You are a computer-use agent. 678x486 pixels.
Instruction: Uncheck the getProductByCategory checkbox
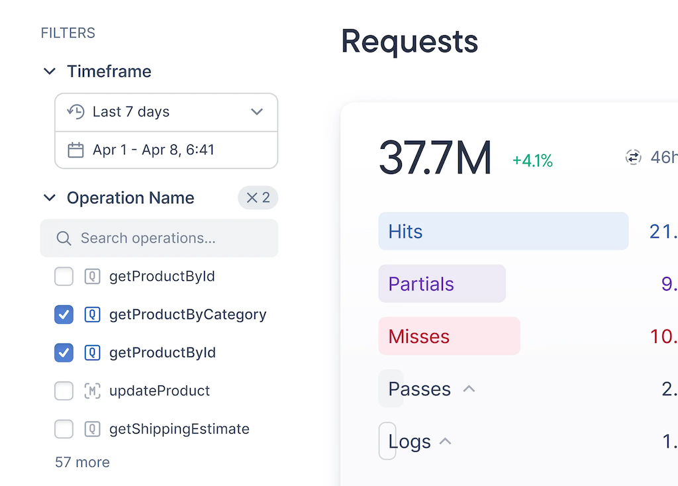64,315
